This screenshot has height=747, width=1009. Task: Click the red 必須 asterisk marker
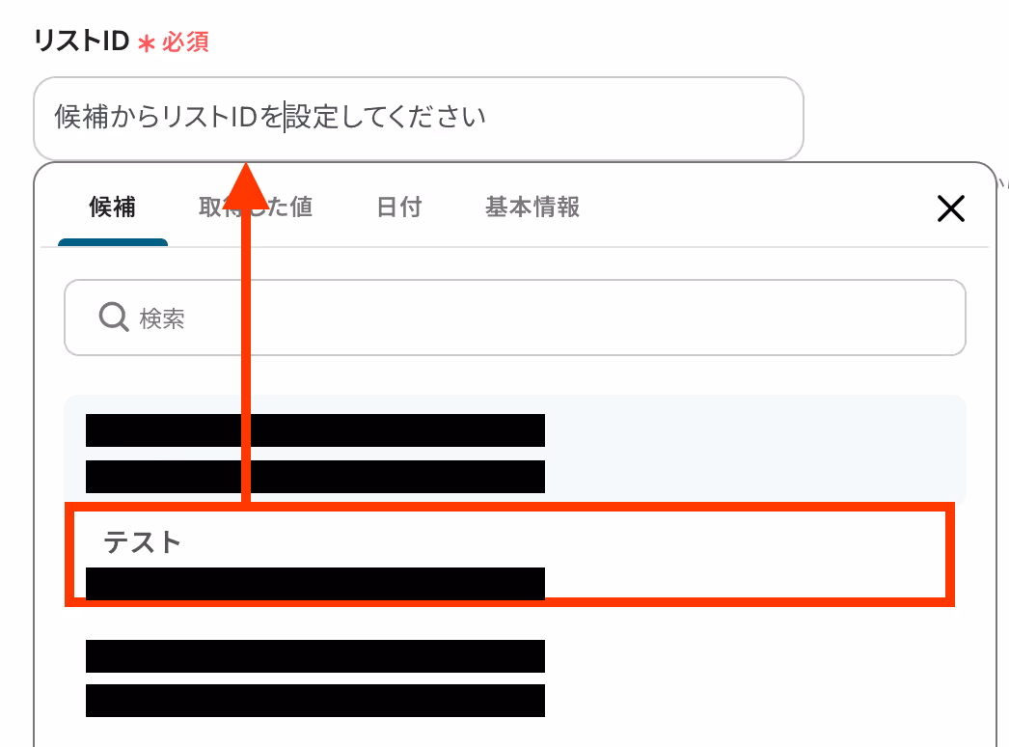(147, 43)
